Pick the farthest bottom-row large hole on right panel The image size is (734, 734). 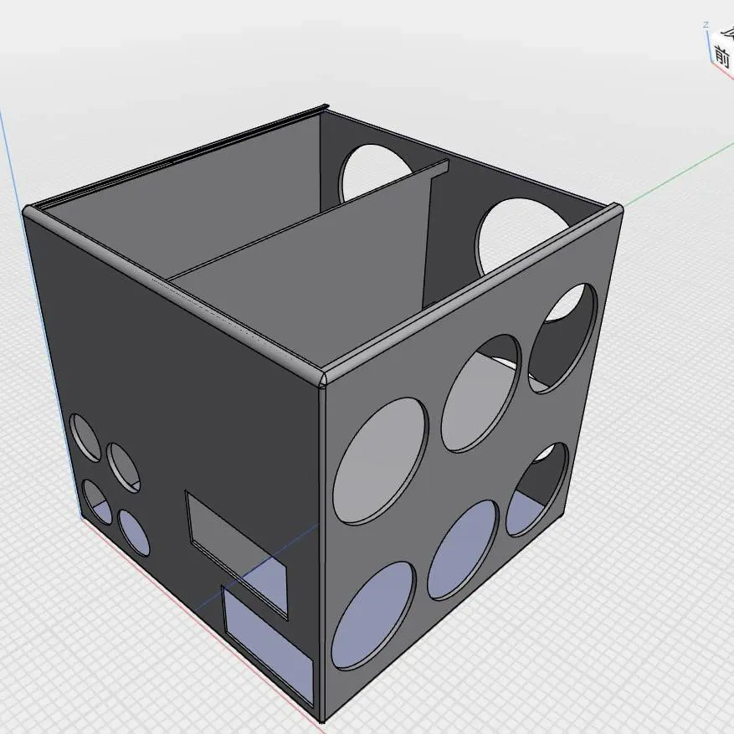[x=537, y=490]
